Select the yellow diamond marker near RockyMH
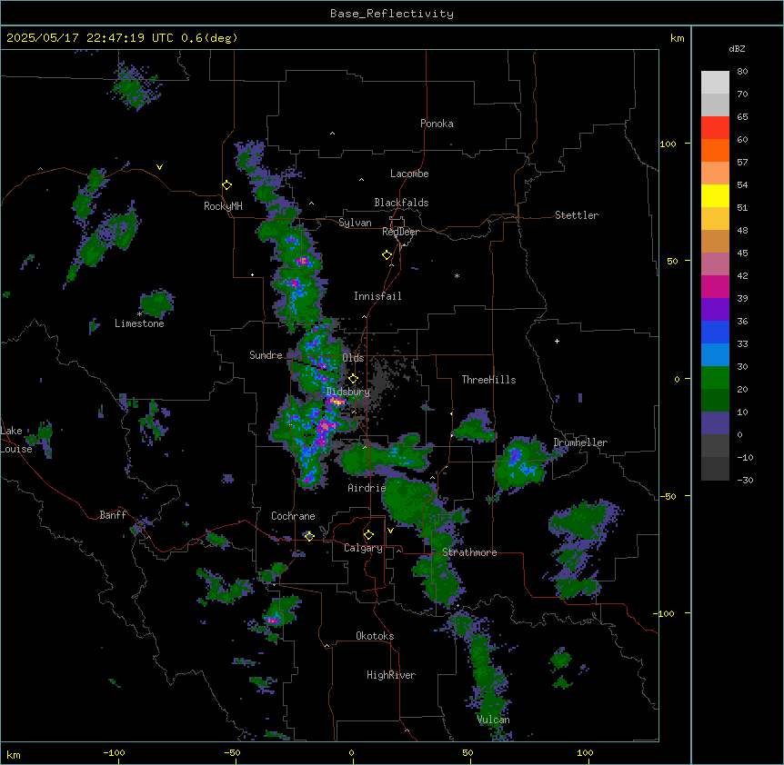Viewport: 784px width, 765px height. coord(227,184)
